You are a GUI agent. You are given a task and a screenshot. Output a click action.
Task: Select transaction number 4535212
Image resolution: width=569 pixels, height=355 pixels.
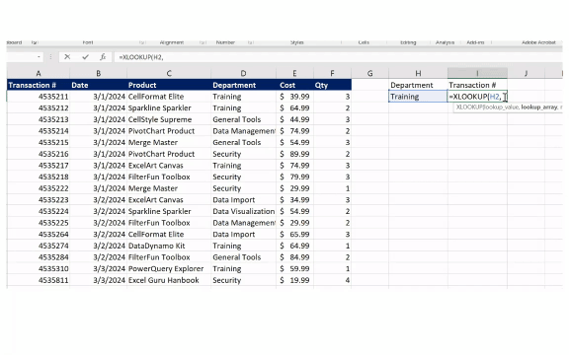pos(39,107)
